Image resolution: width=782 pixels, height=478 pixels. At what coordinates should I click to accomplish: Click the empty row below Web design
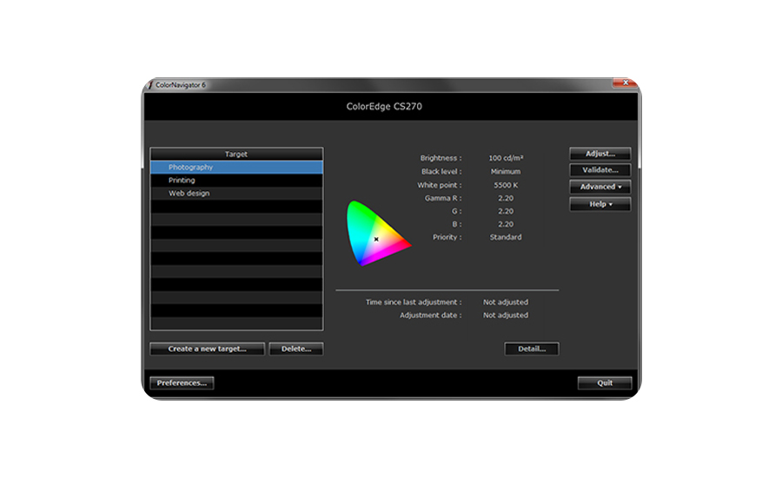[236, 206]
